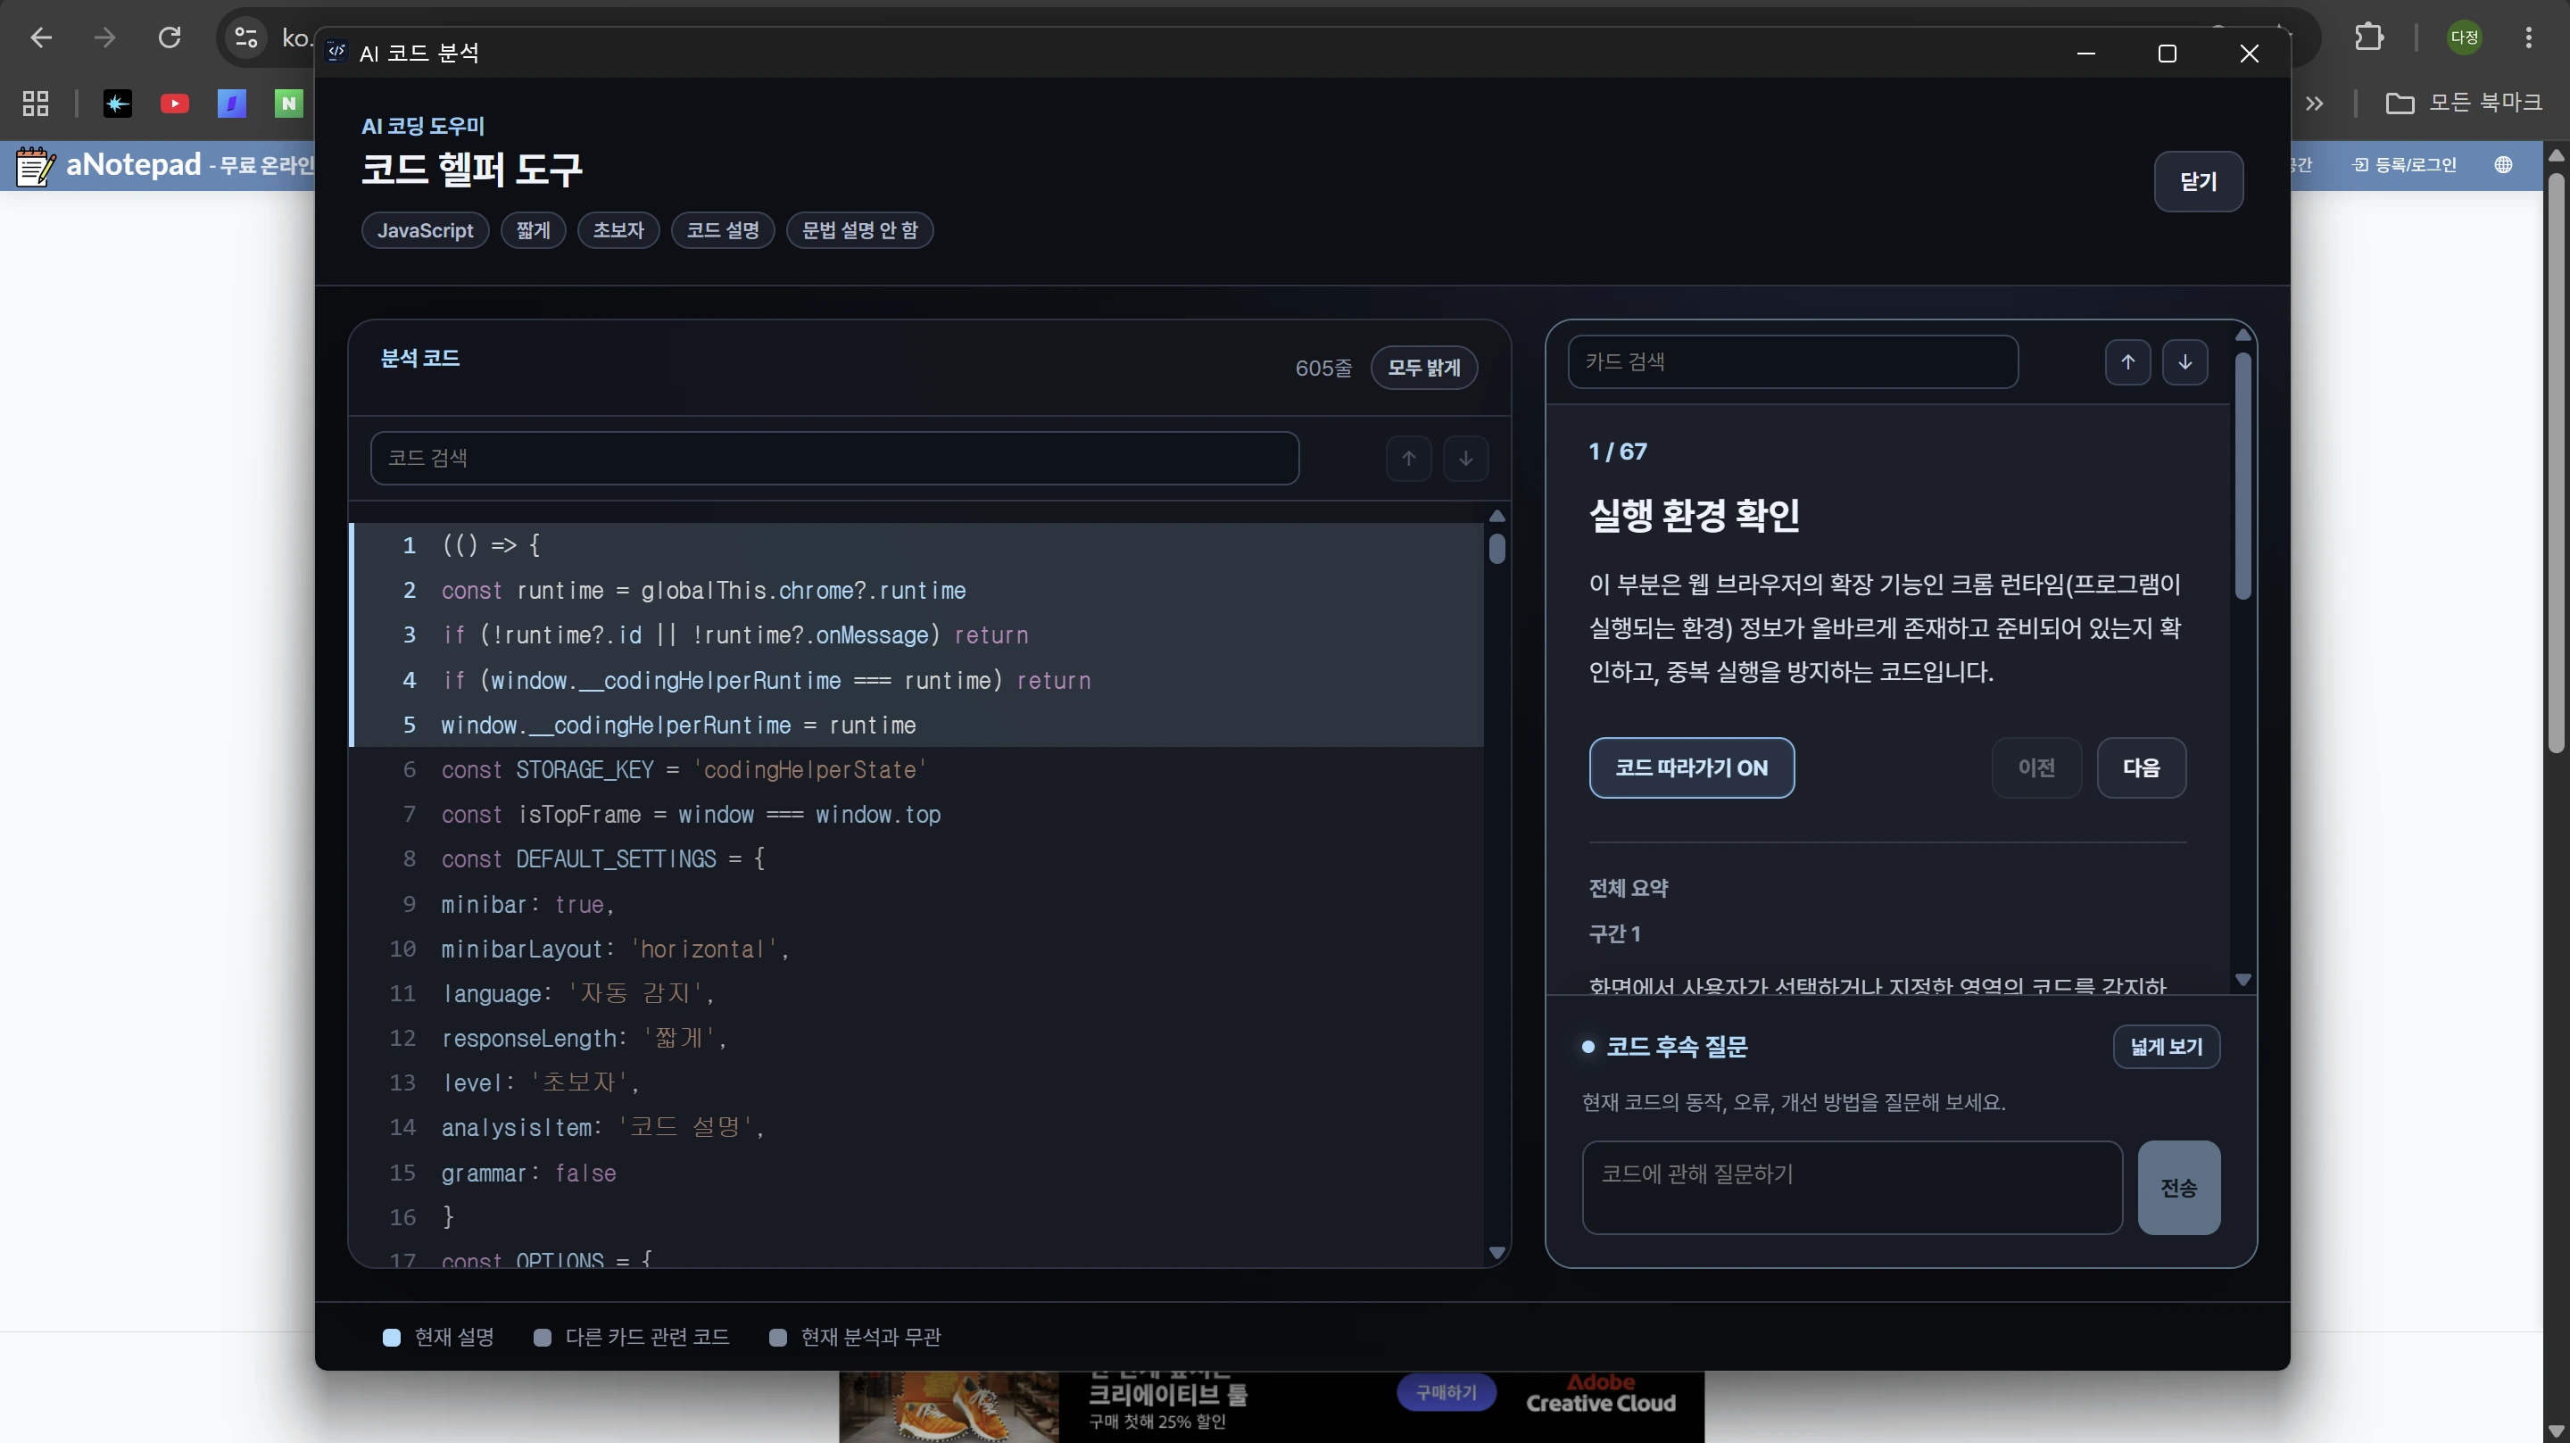Focus the 코드 검색 input field
The width and height of the screenshot is (2570, 1443).
(834, 458)
